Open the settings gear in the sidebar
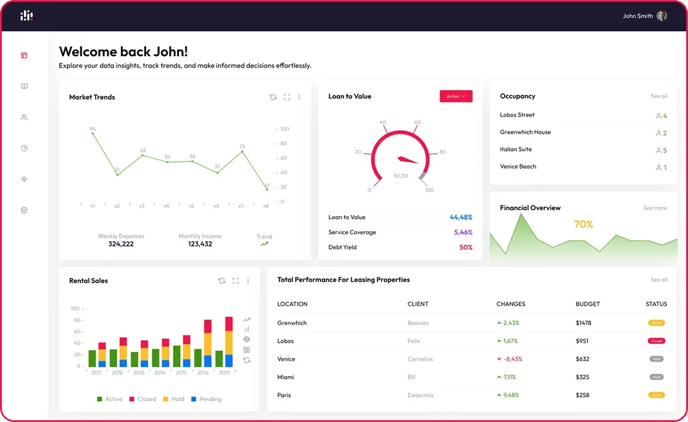 click(24, 210)
